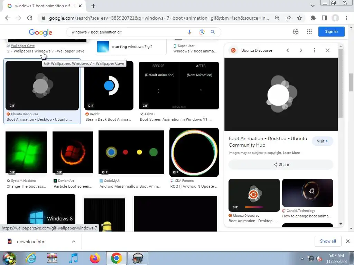This screenshot has width=354, height=265.
Task: Reload the current page
Action: [x=30, y=18]
